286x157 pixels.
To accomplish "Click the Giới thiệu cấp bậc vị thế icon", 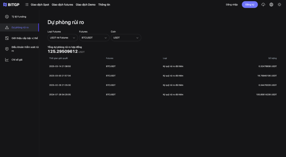I will tap(7, 38).
